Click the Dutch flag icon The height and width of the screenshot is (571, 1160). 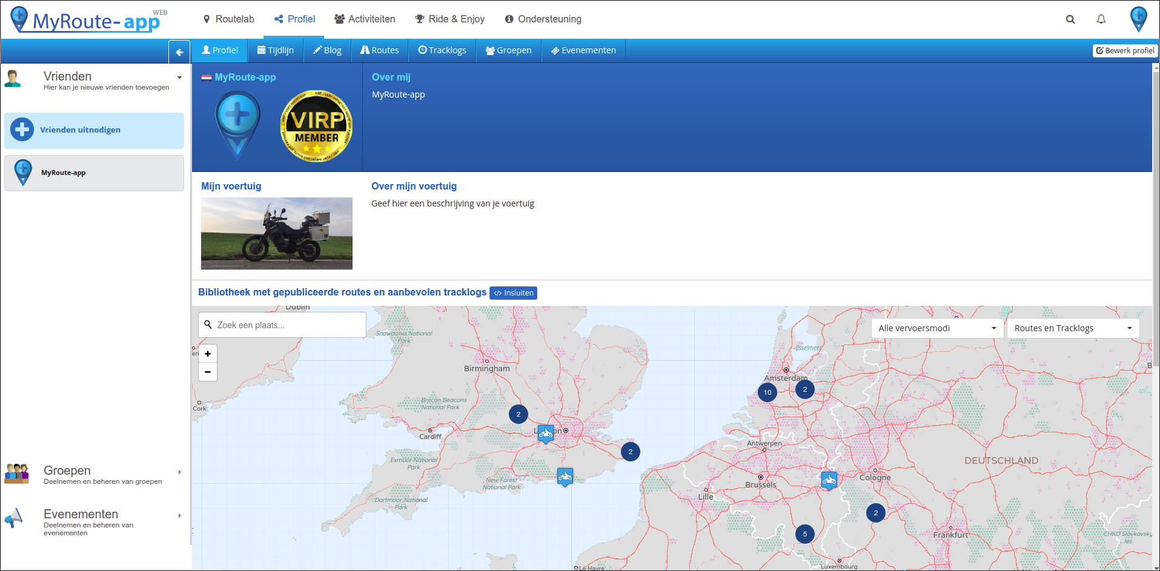(207, 78)
